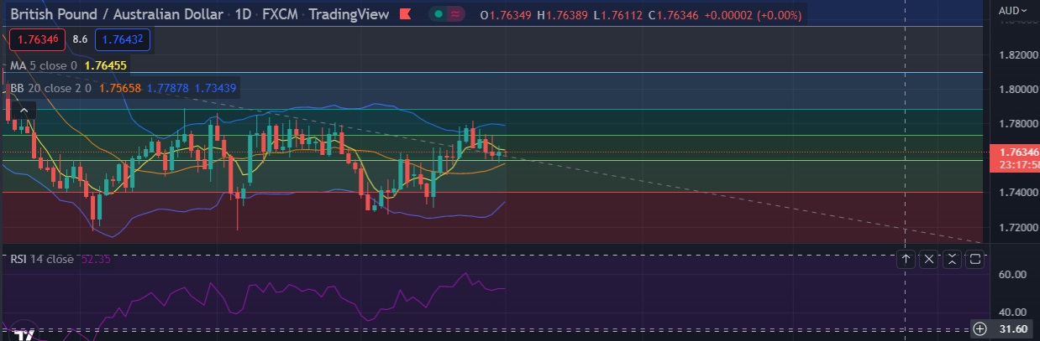
Task: Move the RSI pane up with the arrow icon
Action: (906, 260)
